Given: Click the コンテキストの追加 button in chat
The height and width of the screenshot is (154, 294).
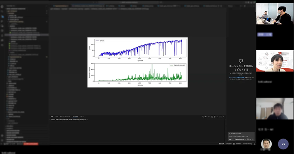Looking at the screenshot, I should click(235, 133).
